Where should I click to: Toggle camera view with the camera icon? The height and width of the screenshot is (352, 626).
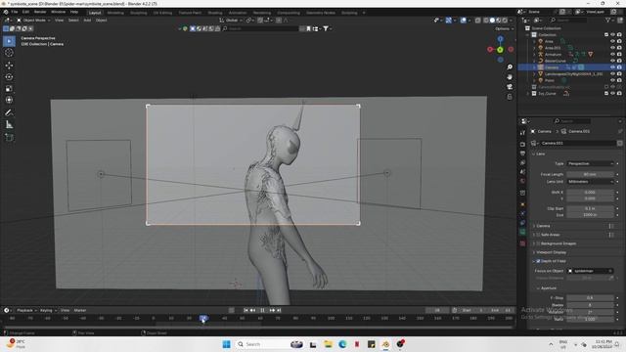click(x=510, y=87)
